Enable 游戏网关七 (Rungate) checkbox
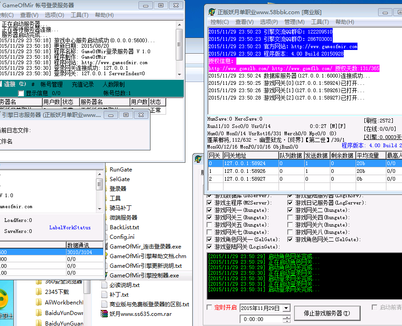 click(x=209, y=232)
